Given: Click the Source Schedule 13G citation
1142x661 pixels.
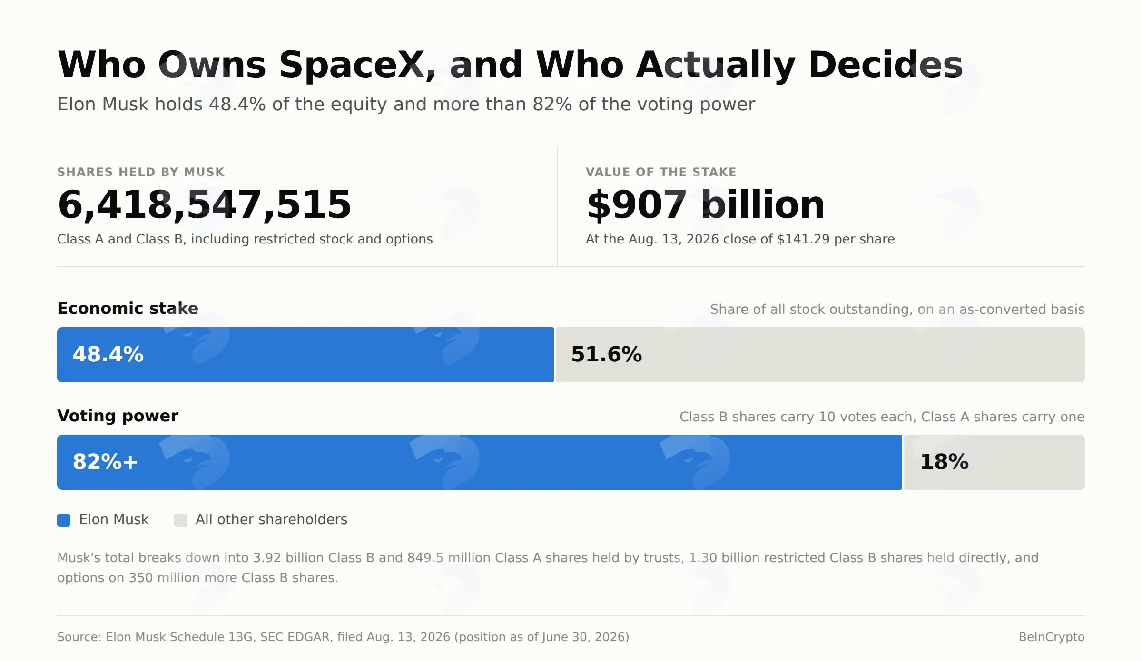Looking at the screenshot, I should click(343, 637).
